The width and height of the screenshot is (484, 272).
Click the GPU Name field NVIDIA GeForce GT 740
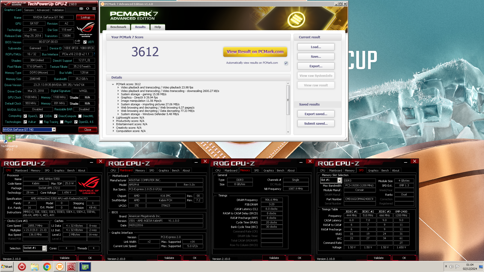point(48,17)
